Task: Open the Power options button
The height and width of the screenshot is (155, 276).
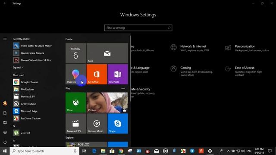Action: 5,142
